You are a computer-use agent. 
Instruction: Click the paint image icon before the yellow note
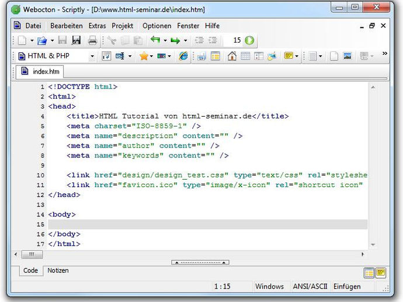pos(272,56)
